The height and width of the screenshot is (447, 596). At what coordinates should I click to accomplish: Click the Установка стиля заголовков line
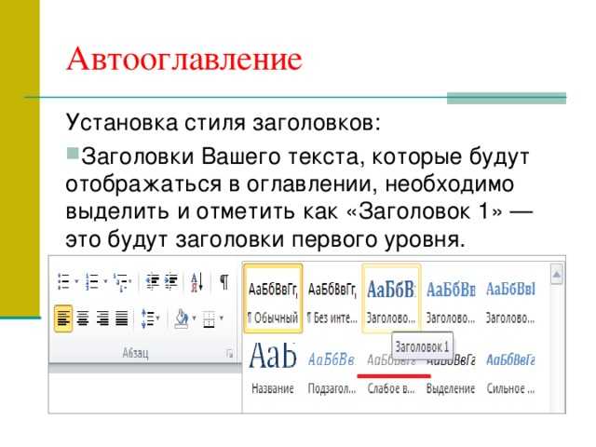click(x=223, y=123)
